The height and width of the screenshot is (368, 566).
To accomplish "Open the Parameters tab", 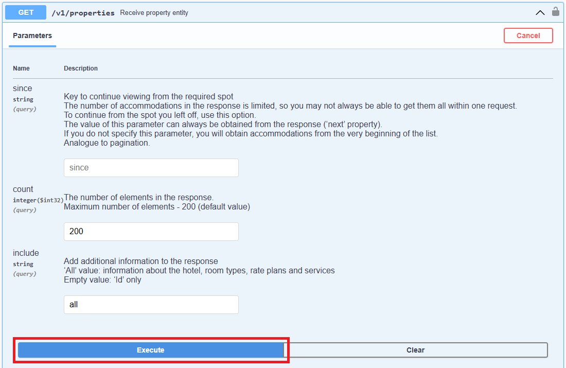I will tap(32, 36).
